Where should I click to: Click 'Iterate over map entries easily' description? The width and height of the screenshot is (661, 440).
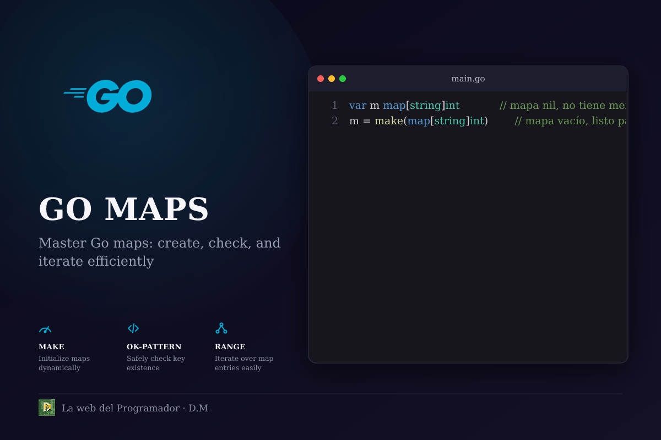244,363
